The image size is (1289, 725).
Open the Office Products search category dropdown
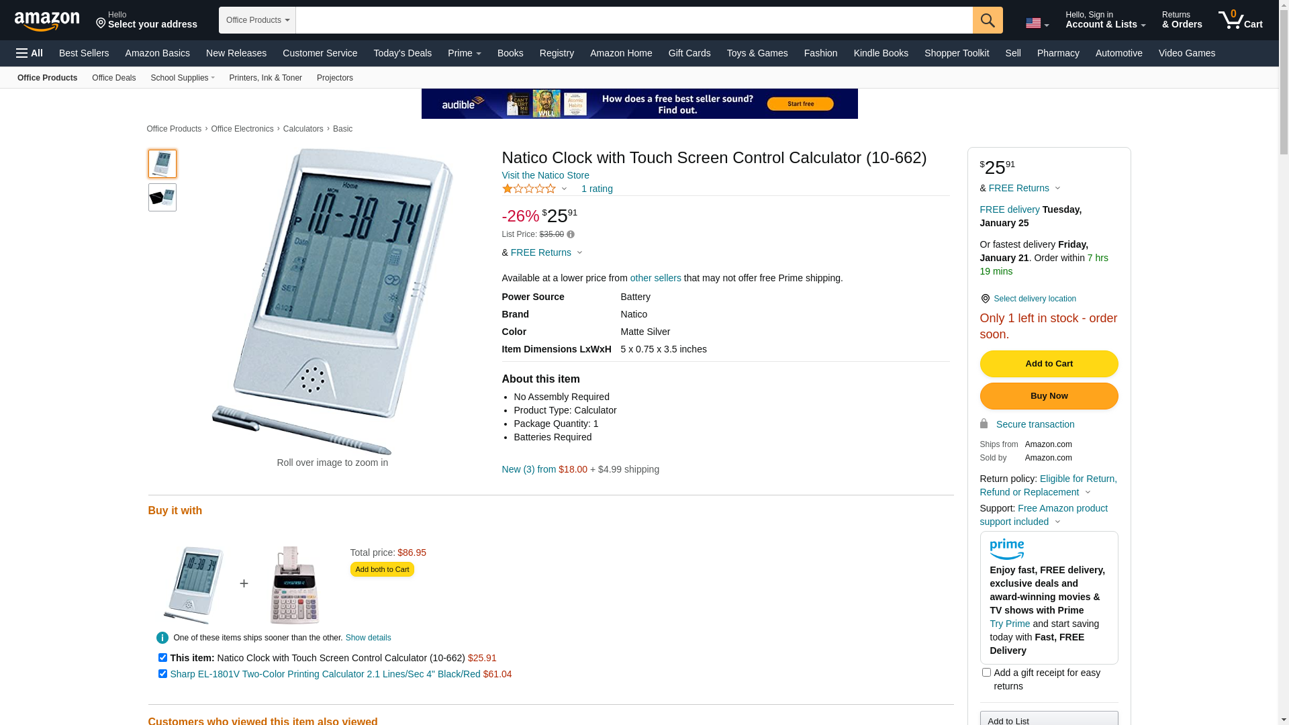pyautogui.click(x=257, y=20)
